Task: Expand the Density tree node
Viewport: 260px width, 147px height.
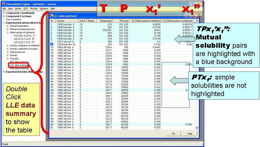Action: [7, 55]
